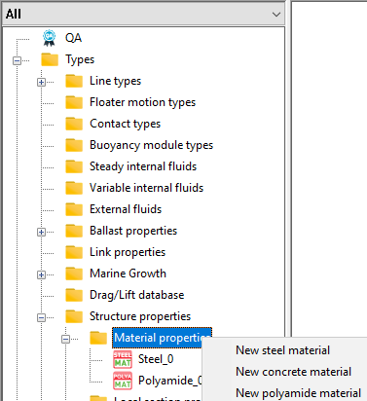Select the Types folder icon
The width and height of the screenshot is (367, 401).
pos(50,59)
